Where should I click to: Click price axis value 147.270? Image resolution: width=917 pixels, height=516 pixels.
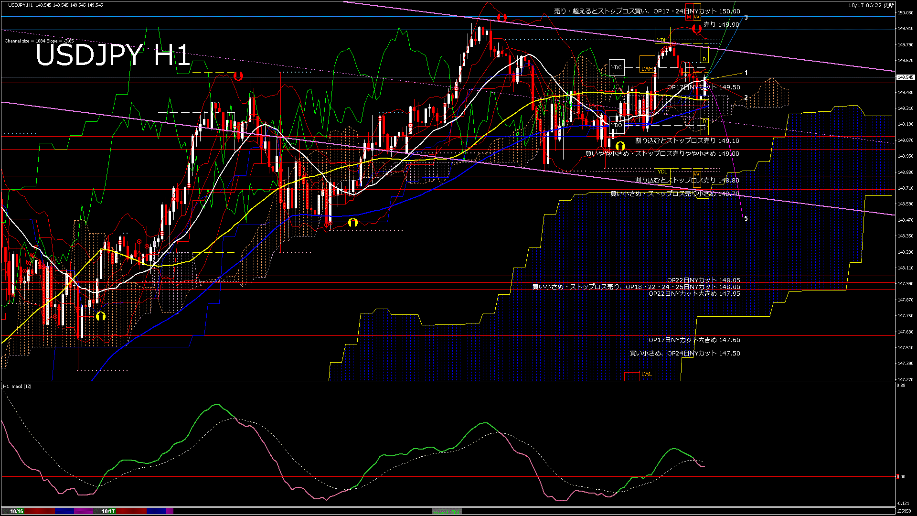tap(906, 380)
